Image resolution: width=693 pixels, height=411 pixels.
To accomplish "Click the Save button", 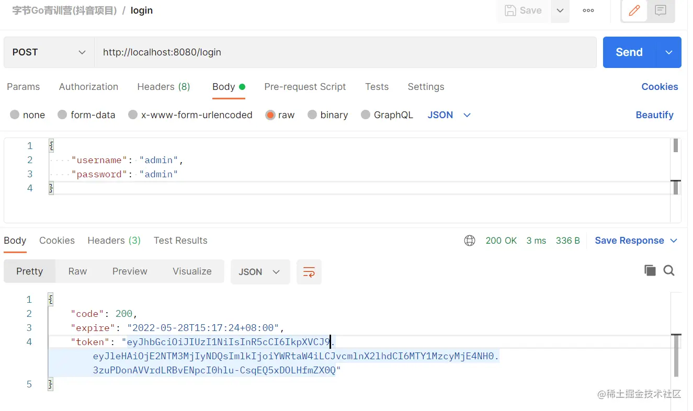I will 523,10.
